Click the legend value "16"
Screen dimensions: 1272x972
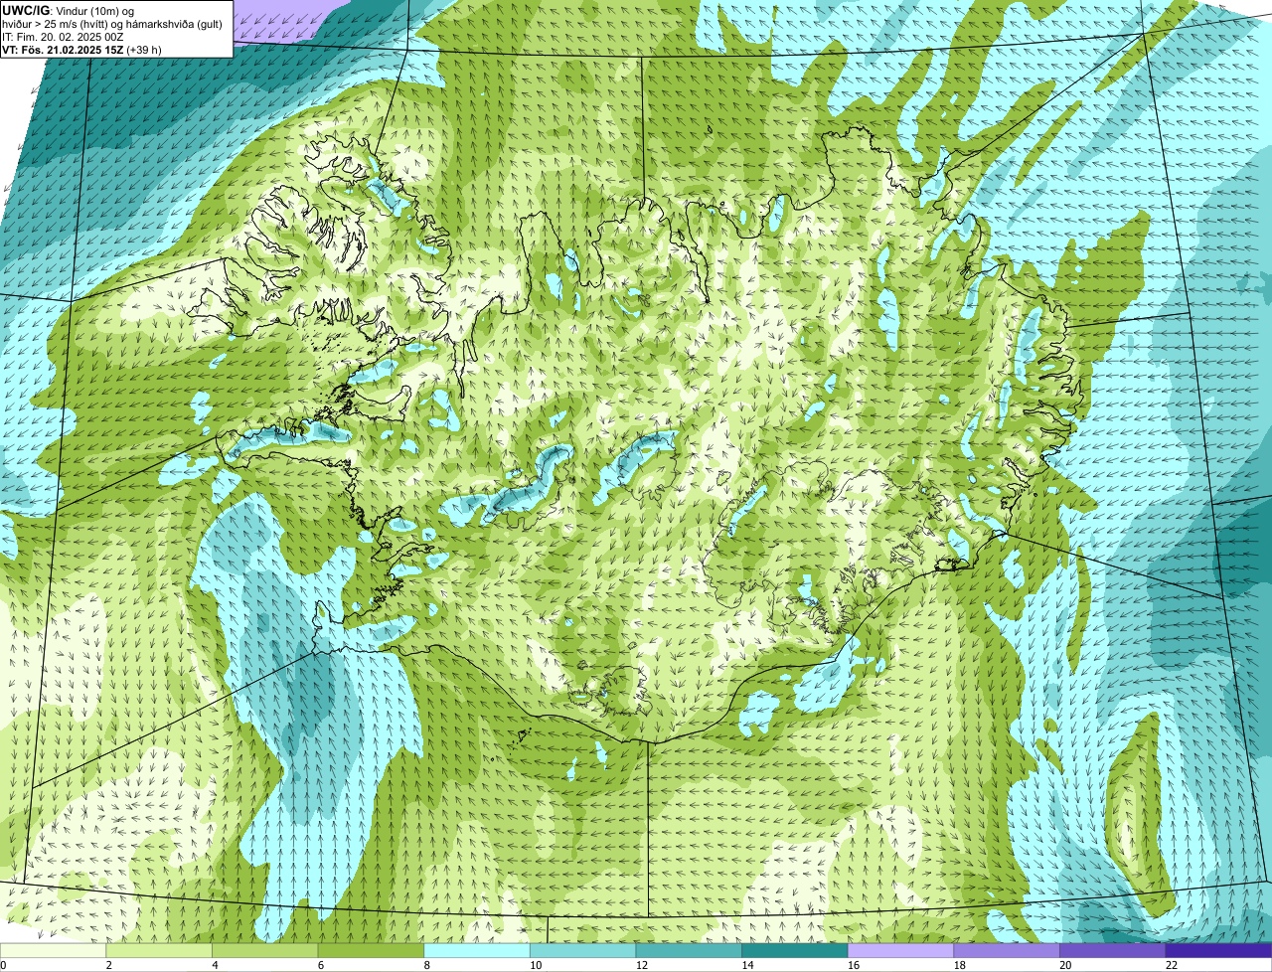click(x=854, y=965)
